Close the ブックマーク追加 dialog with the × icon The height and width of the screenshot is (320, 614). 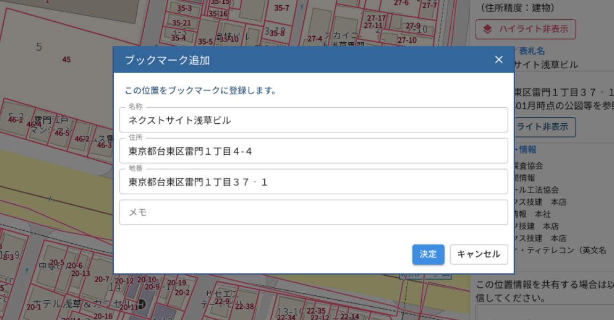coord(498,59)
